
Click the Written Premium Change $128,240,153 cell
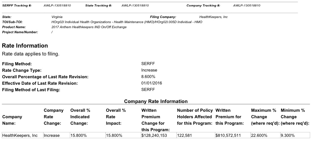pos(154,135)
